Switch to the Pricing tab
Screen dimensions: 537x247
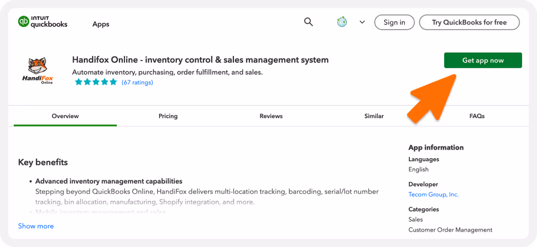[168, 116]
